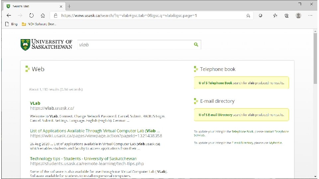Click the E-mail directory heading
The width and height of the screenshot is (319, 179).
tap(217, 101)
